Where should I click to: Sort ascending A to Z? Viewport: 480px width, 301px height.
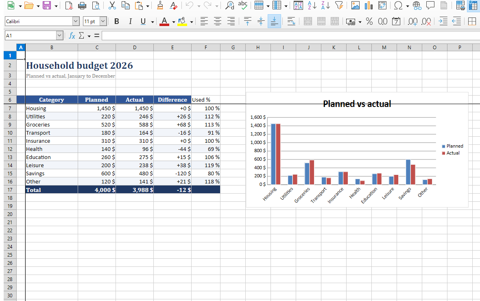click(312, 5)
